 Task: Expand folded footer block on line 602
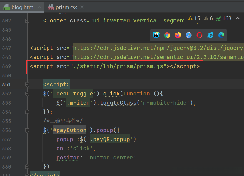click(x=27, y=20)
